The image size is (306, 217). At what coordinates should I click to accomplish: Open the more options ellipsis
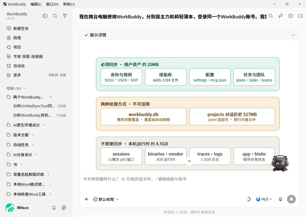(x=293, y=35)
